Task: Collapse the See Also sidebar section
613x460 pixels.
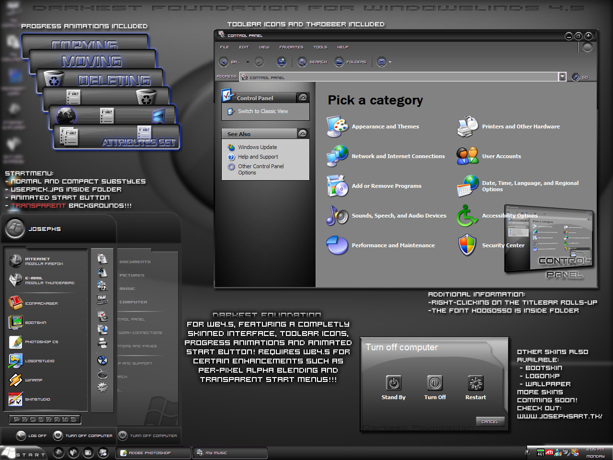Action: [x=303, y=134]
